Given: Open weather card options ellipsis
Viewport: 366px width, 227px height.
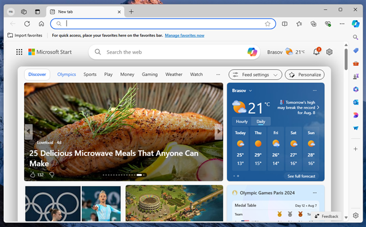Looking at the screenshot, I should [x=315, y=91].
